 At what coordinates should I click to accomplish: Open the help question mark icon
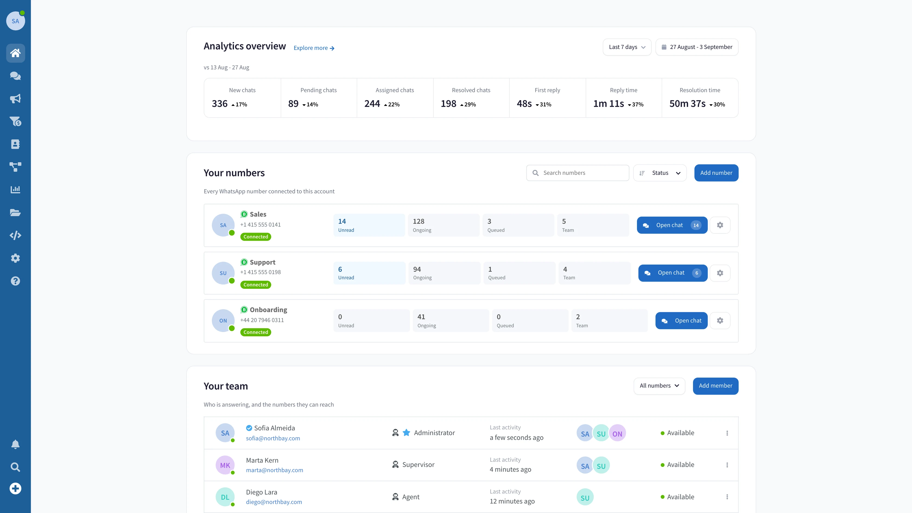(15, 281)
